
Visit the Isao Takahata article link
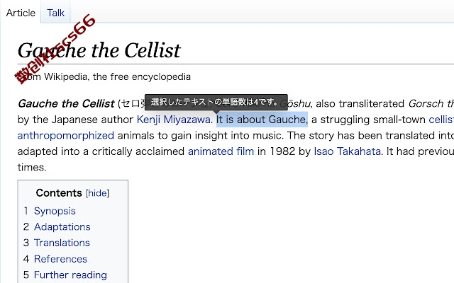click(347, 151)
